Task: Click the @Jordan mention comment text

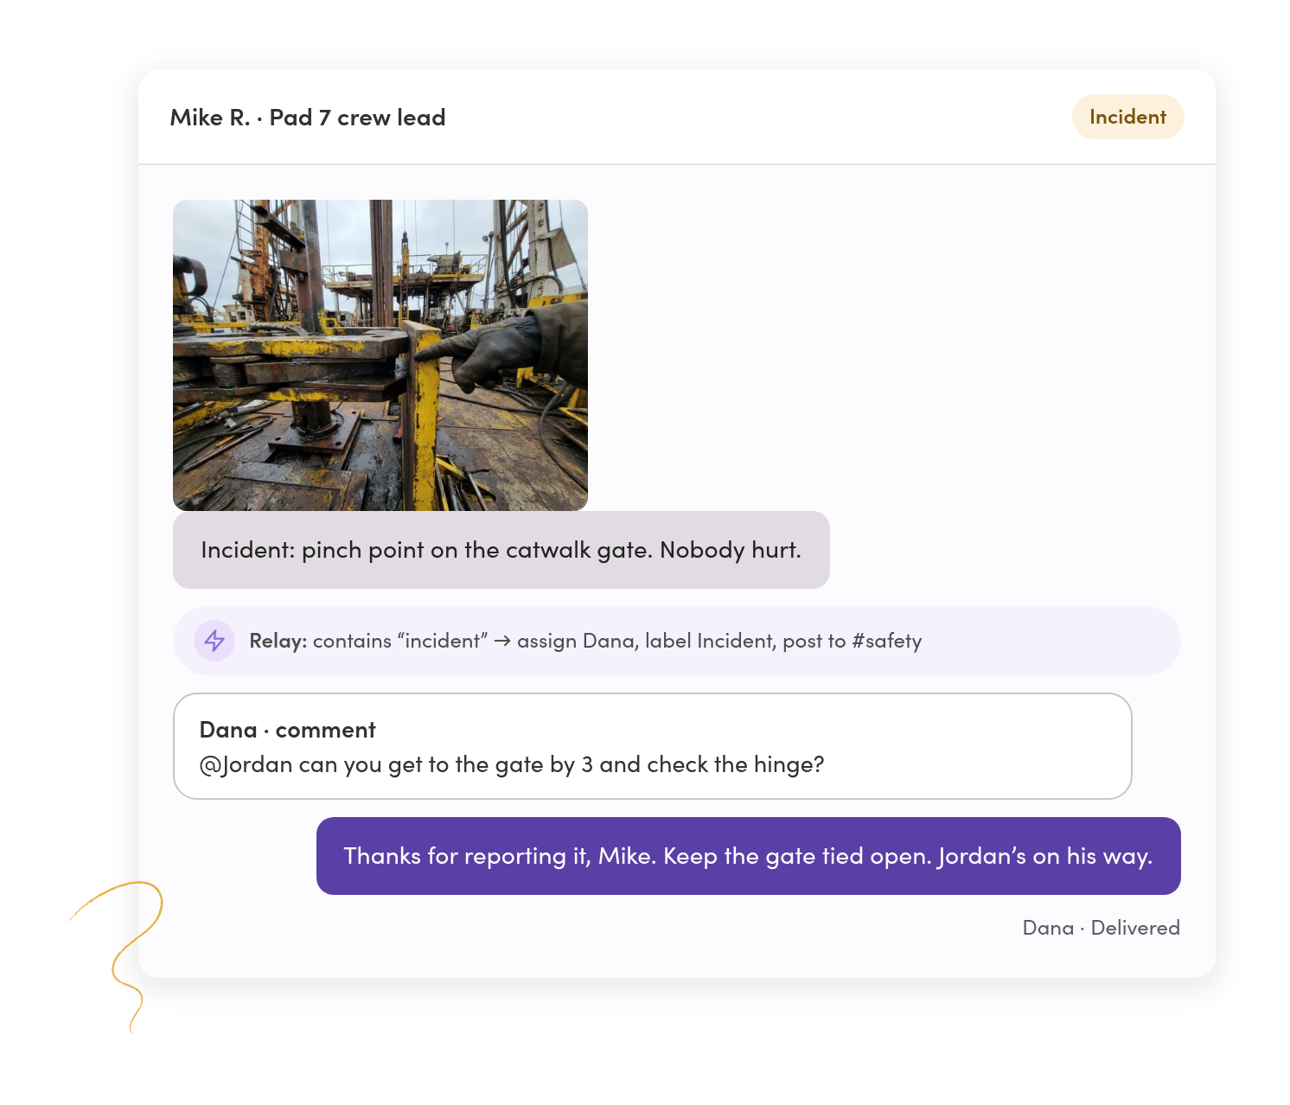Action: [512, 764]
